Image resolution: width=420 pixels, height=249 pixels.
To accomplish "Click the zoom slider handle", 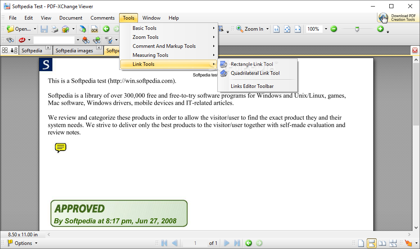I will pos(357,29).
